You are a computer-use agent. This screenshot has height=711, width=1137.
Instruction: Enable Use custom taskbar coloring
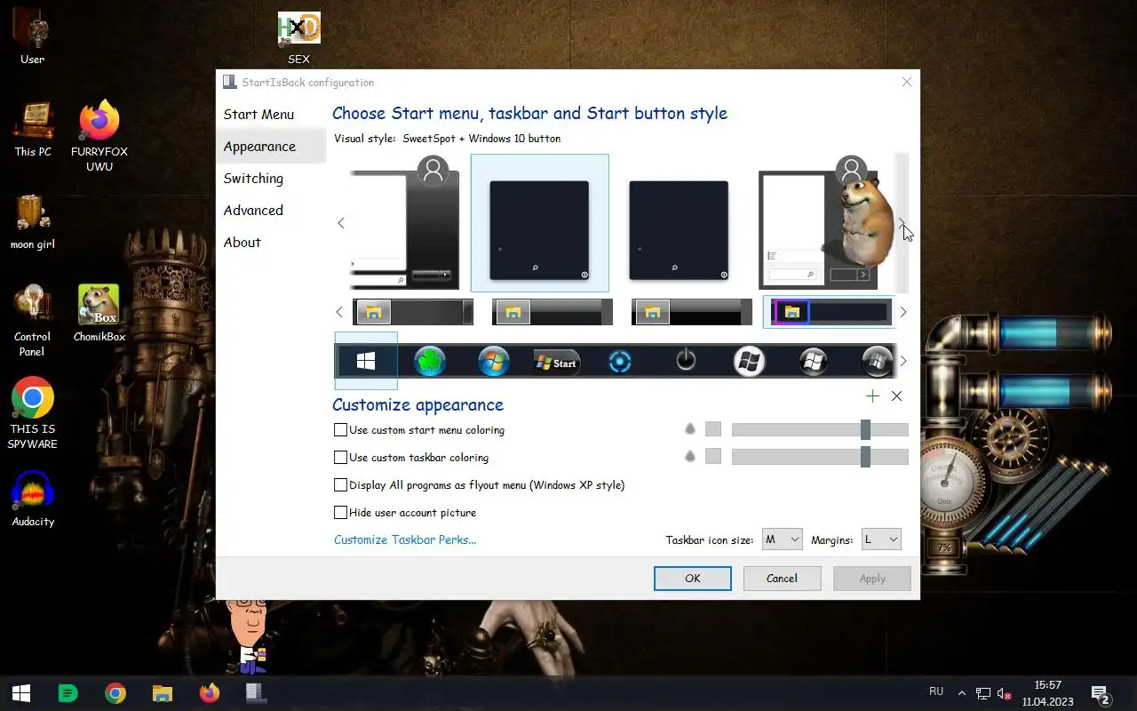340,458
